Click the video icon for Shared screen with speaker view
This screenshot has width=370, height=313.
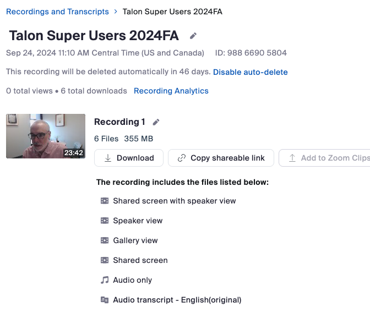[x=105, y=201]
